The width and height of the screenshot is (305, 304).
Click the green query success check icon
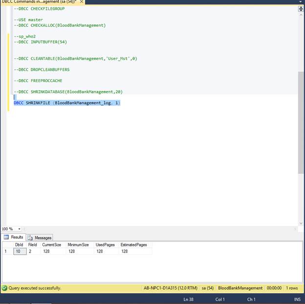point(4,288)
